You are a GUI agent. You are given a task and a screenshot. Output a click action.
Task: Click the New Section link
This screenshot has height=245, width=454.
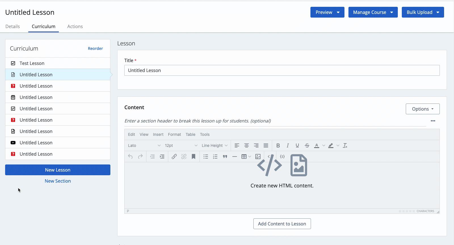click(x=58, y=181)
